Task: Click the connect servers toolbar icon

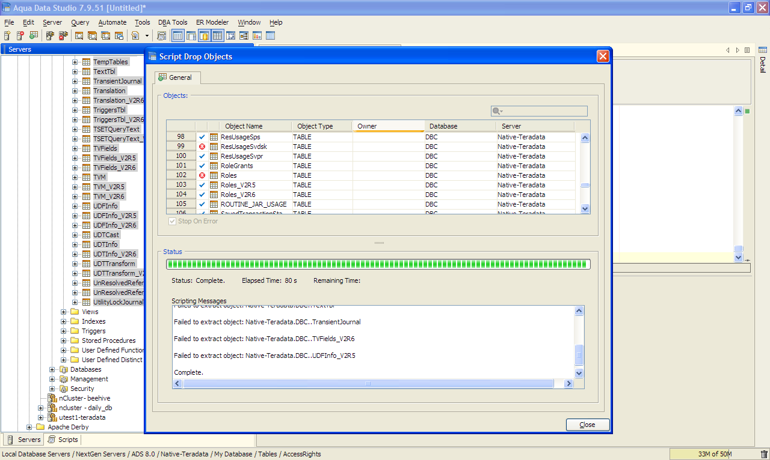Action: [x=50, y=36]
